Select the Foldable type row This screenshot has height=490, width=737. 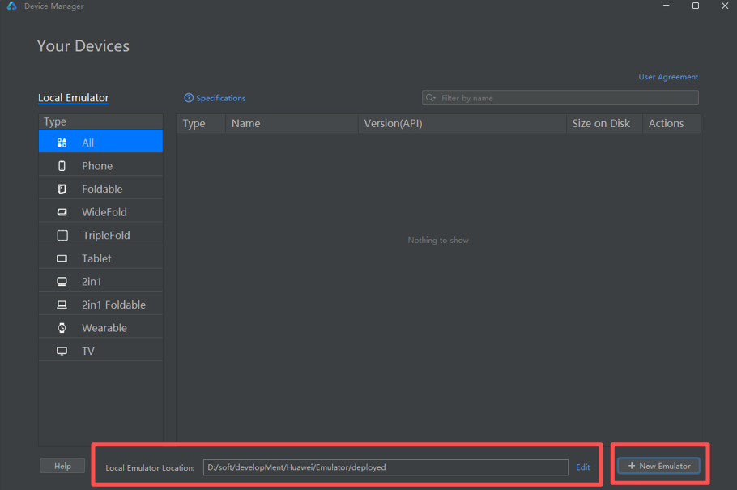tap(100, 189)
